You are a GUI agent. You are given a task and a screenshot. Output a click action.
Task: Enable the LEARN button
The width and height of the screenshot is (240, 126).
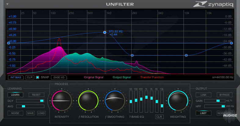(15, 95)
